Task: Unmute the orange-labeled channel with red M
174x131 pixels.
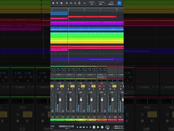Action: (100, 86)
